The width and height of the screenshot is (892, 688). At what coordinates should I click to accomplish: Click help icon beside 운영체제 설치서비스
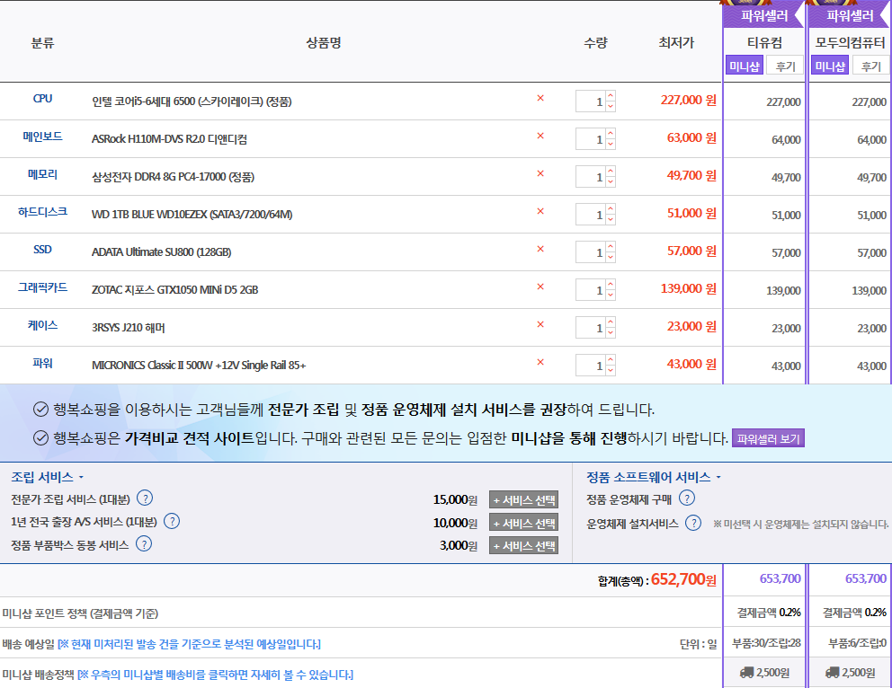click(x=693, y=523)
